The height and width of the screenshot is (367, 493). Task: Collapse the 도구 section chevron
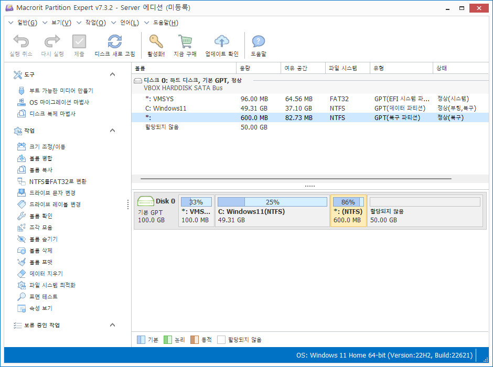[112, 74]
